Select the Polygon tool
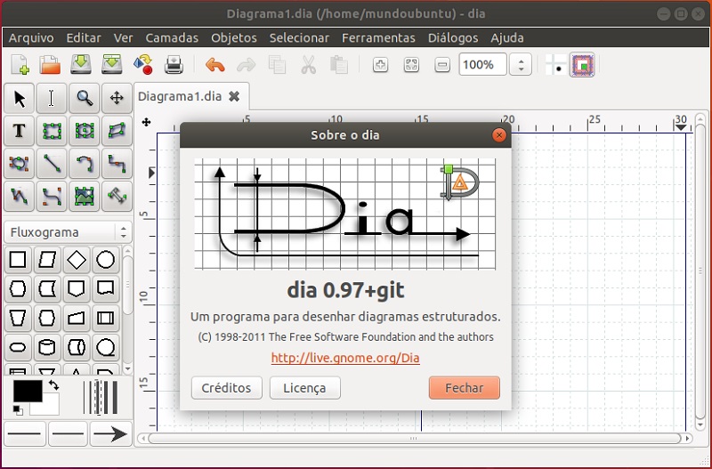The width and height of the screenshot is (712, 469). 117,131
